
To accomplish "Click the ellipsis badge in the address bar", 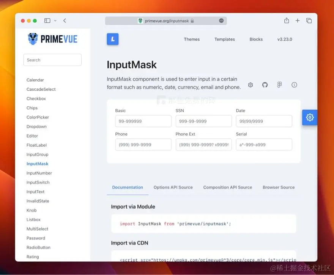I will [x=221, y=21].
